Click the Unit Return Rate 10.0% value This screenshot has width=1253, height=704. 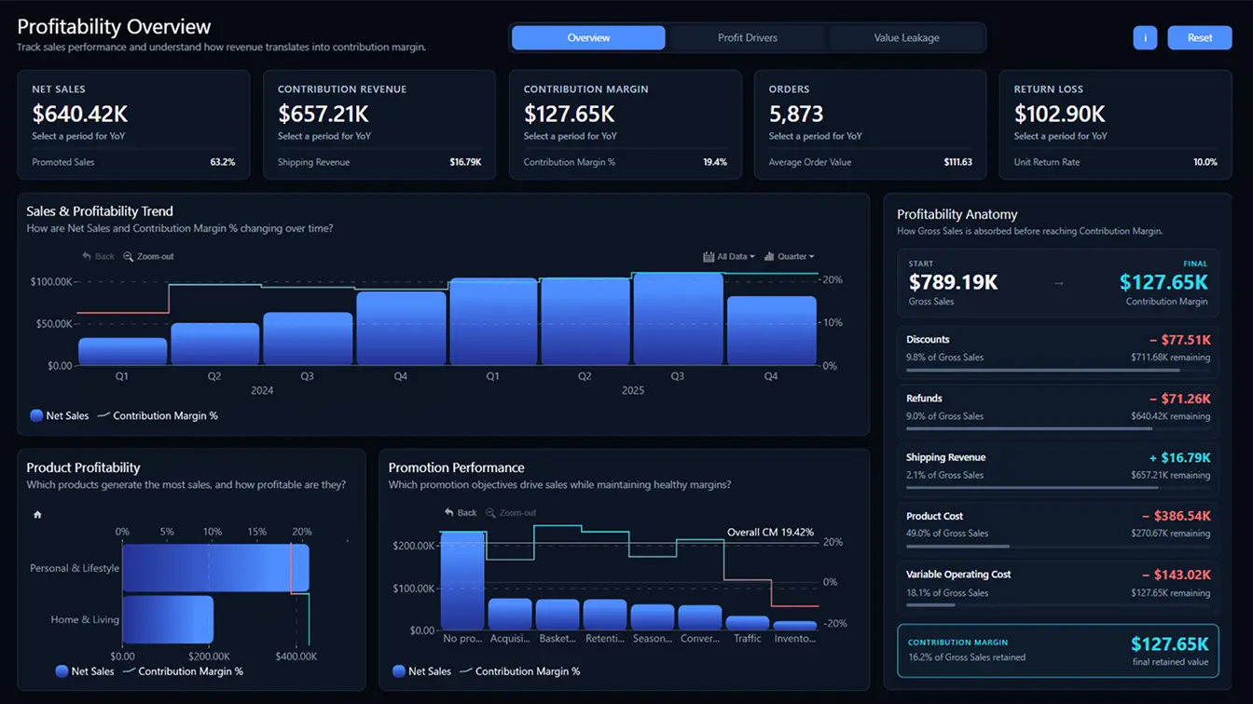point(1205,162)
